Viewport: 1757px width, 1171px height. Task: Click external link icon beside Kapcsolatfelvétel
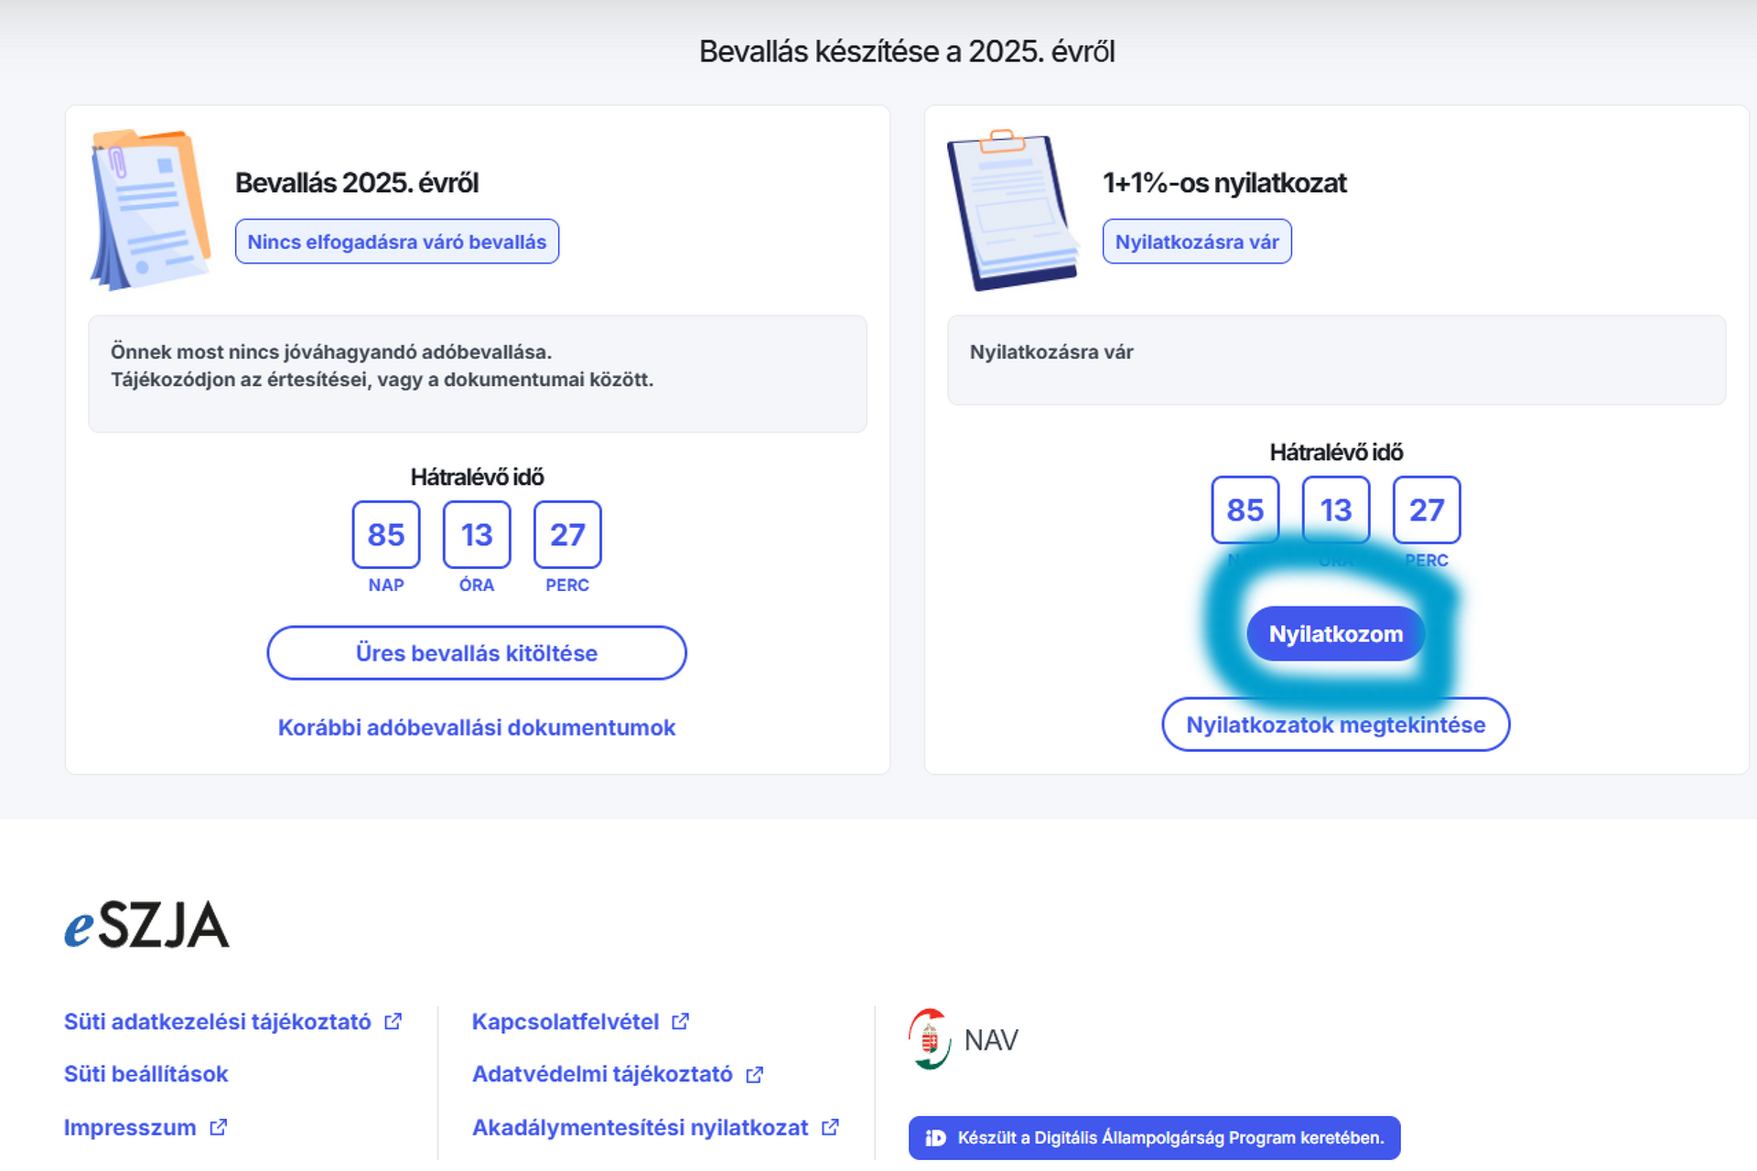pos(680,1021)
